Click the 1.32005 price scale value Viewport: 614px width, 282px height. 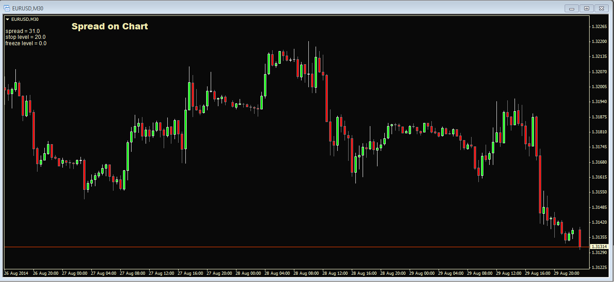click(x=599, y=87)
